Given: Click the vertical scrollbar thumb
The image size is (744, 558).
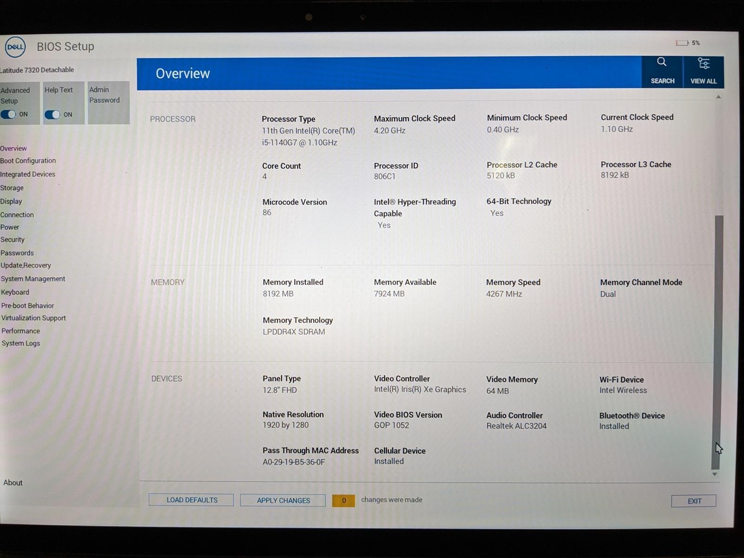Looking at the screenshot, I should (x=717, y=342).
